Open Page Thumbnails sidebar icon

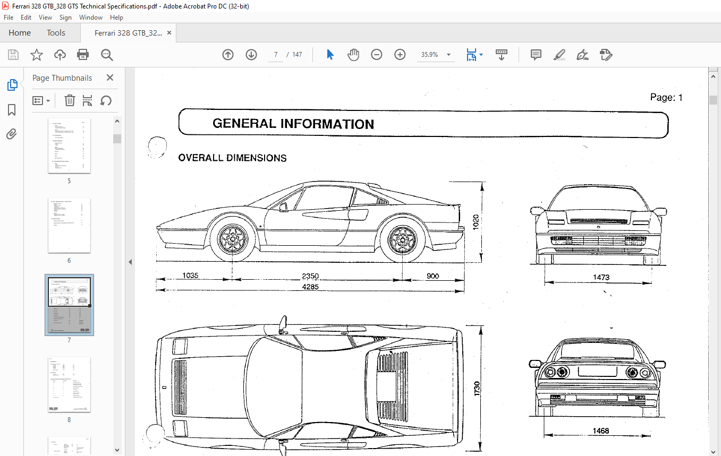click(x=12, y=85)
